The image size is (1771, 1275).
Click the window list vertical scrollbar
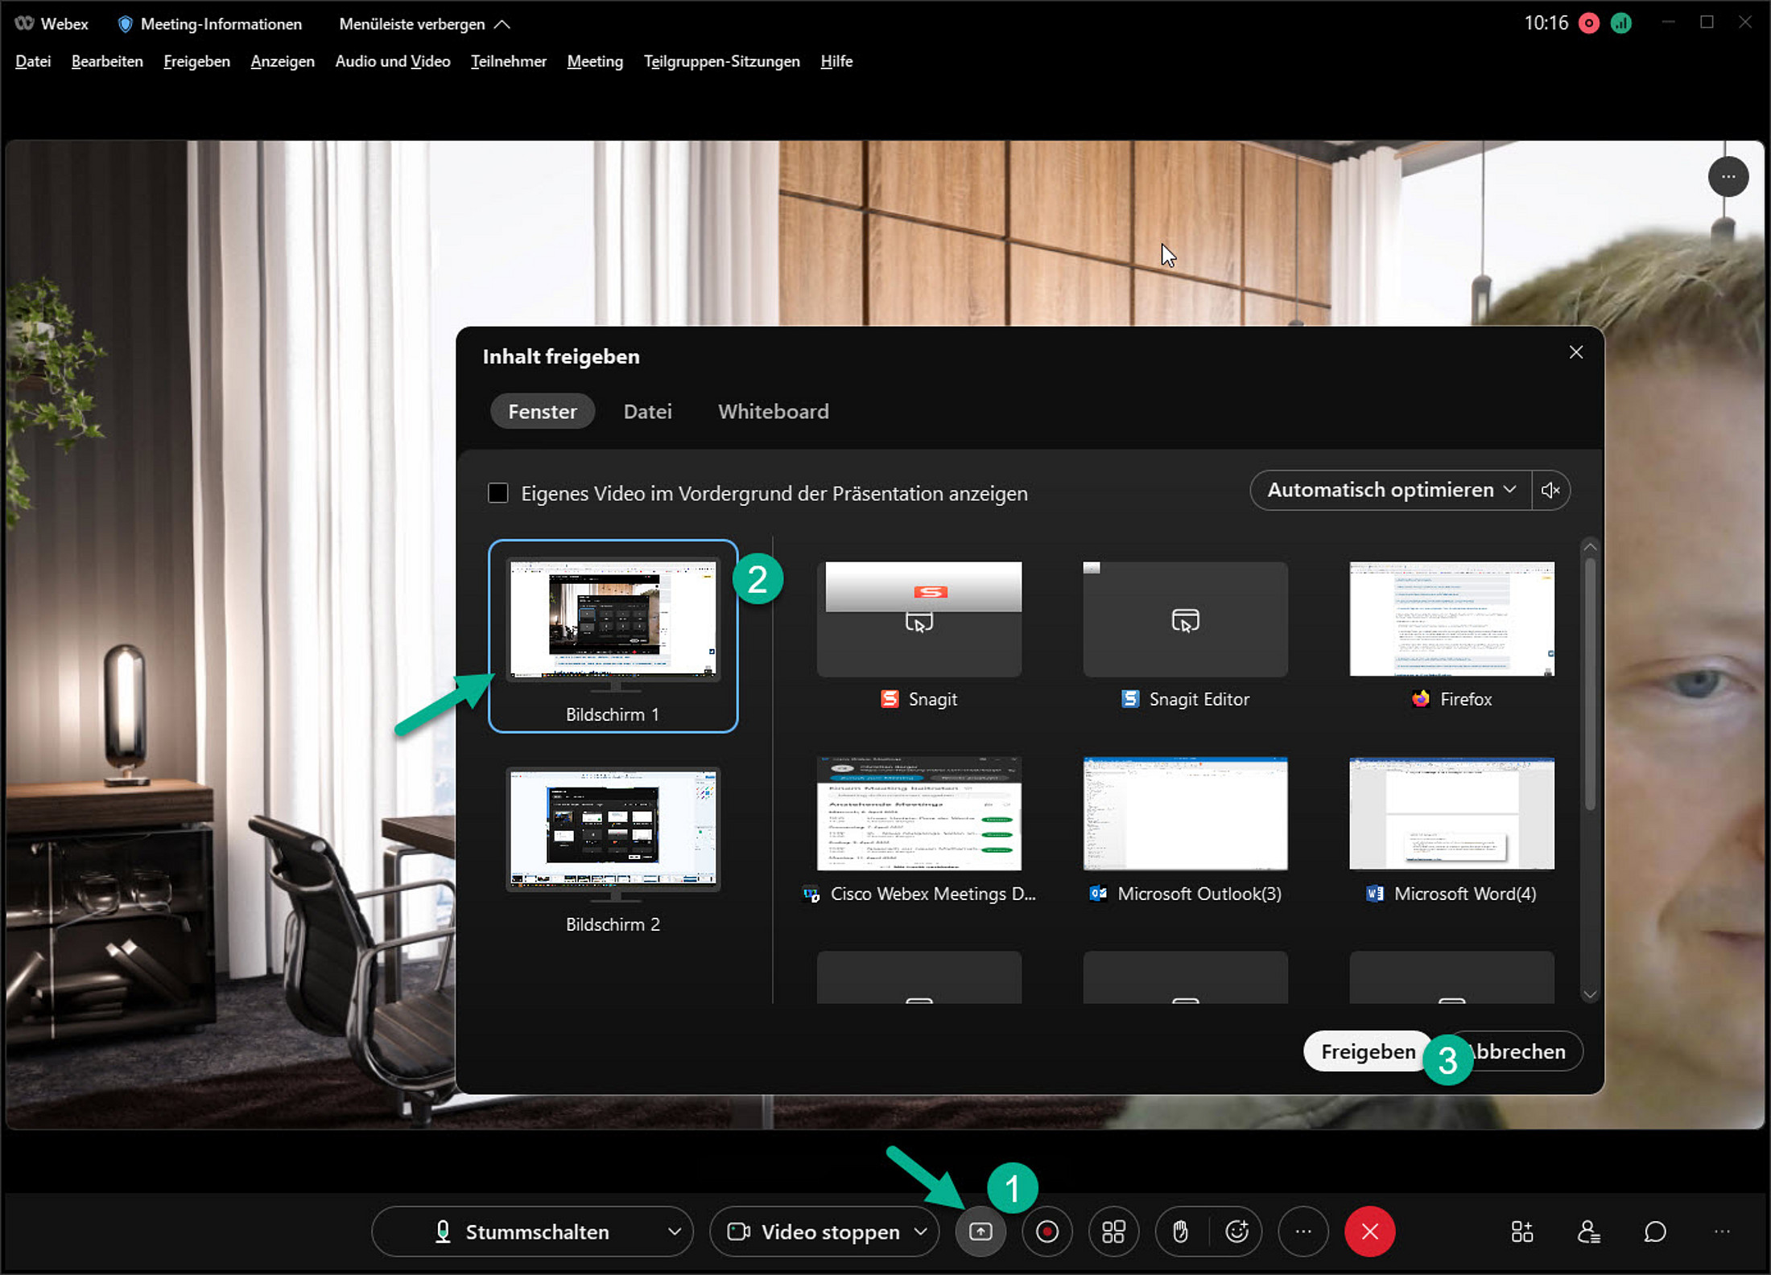1589,684
